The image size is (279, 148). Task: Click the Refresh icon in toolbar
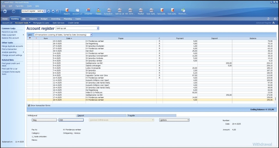tap(57, 11)
